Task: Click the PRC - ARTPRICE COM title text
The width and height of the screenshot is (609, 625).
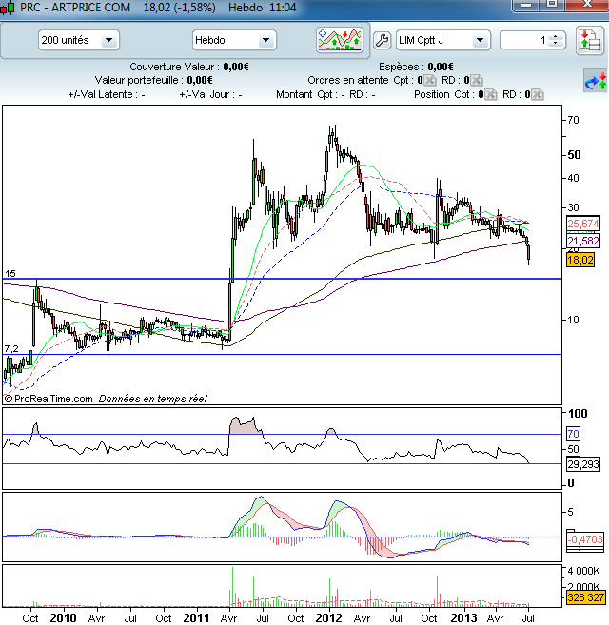Action: tap(75, 8)
